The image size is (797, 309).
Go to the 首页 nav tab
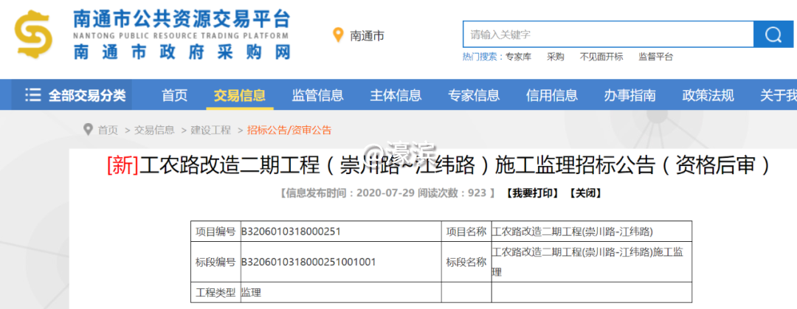click(175, 95)
